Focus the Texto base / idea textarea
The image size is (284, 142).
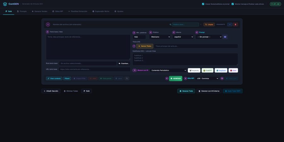click(x=88, y=47)
